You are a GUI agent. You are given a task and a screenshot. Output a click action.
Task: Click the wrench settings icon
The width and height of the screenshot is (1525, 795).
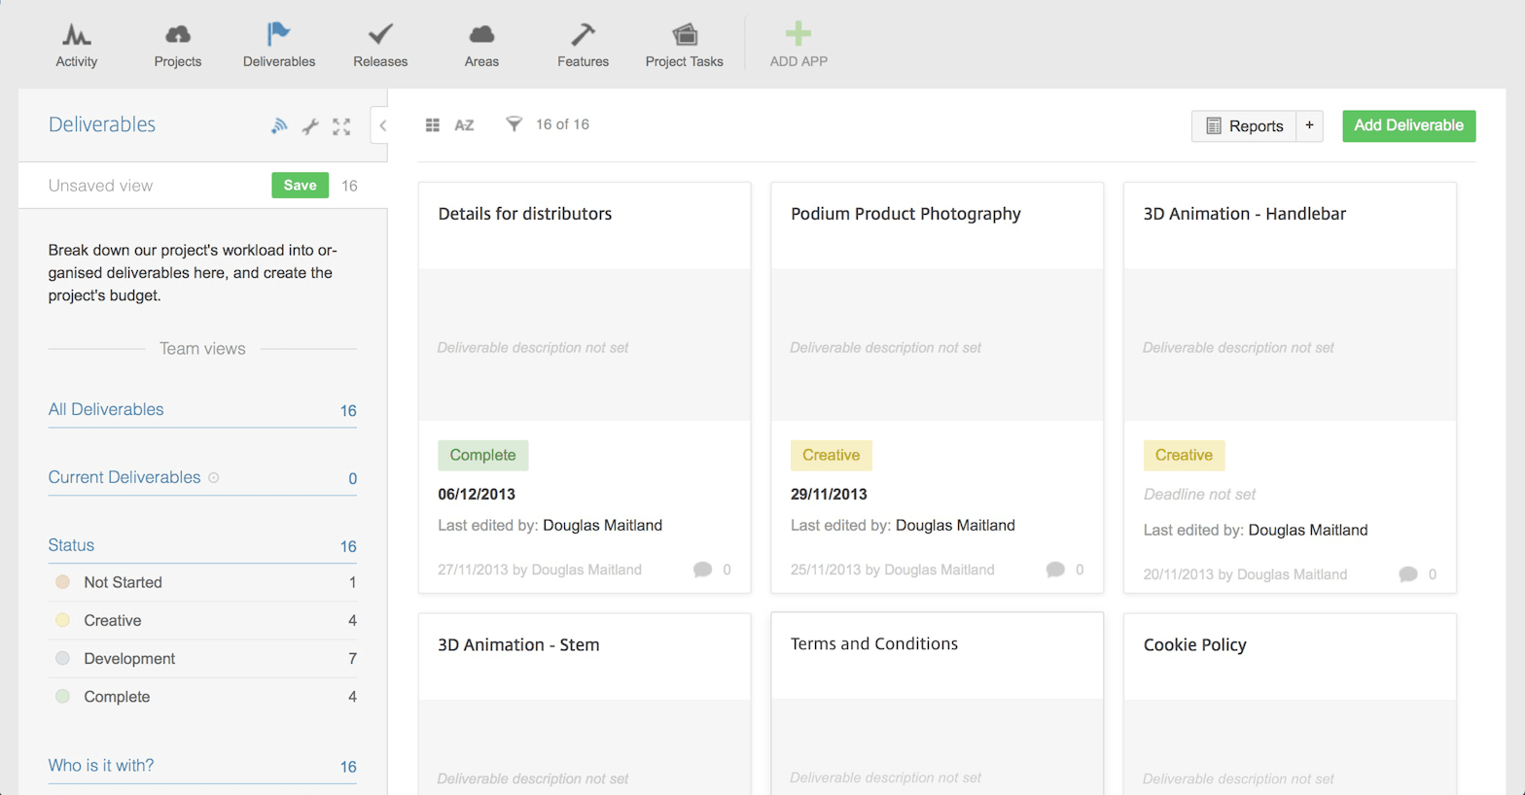click(x=310, y=125)
